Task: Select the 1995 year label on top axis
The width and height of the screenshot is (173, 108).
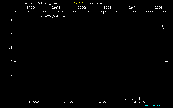Action: pyautogui.click(x=159, y=8)
